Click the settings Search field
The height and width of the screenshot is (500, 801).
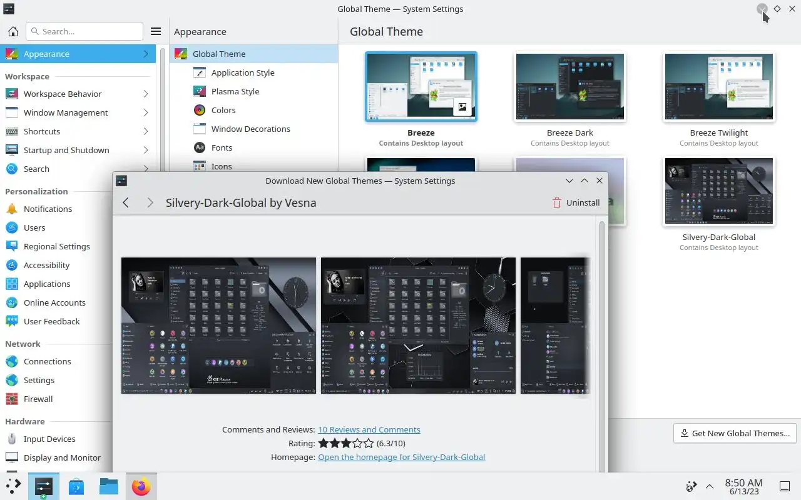[x=84, y=31]
